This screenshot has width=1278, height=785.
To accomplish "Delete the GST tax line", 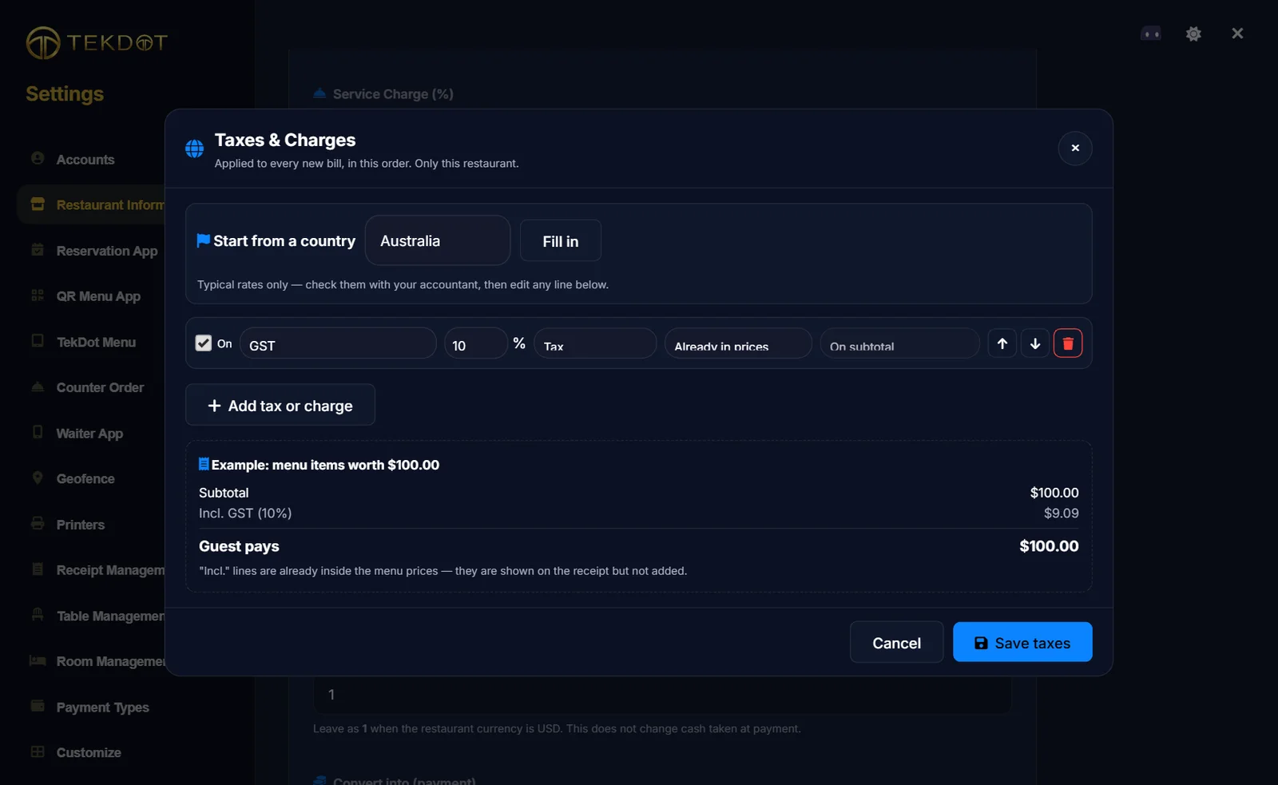I will (1068, 343).
